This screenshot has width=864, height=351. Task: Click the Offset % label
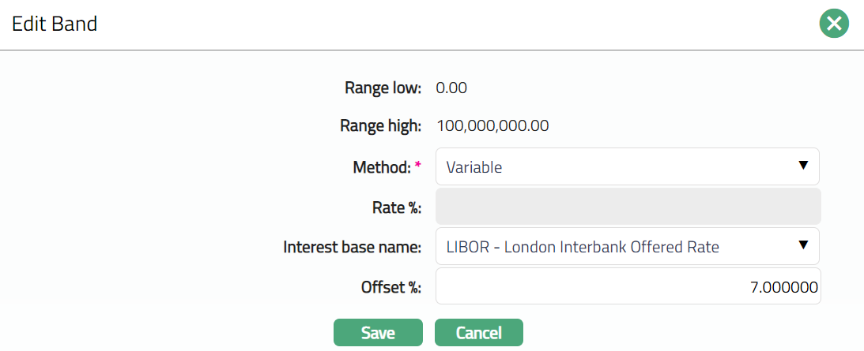point(390,288)
